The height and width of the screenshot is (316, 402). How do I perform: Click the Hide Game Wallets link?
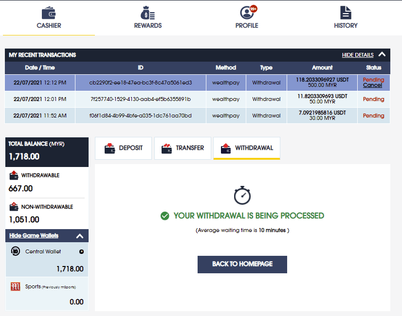pyautogui.click(x=34, y=235)
